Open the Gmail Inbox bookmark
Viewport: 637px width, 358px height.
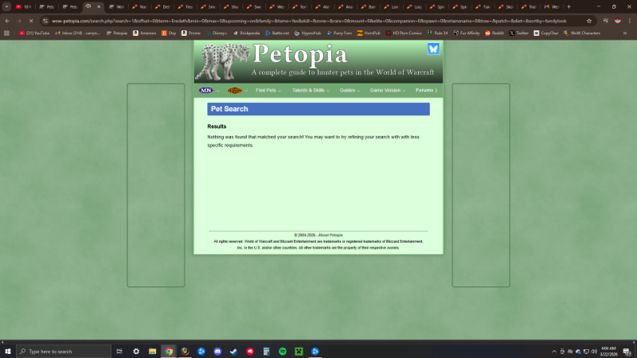77,33
